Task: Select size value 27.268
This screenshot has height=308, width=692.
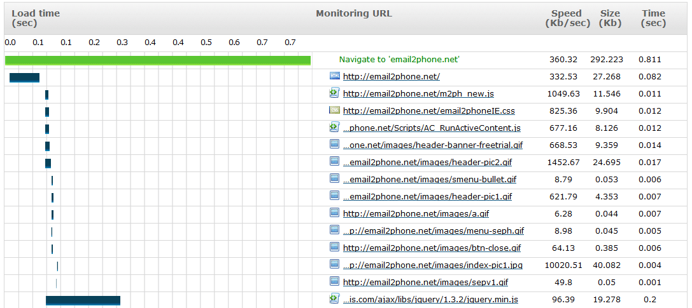Action: [x=607, y=77]
